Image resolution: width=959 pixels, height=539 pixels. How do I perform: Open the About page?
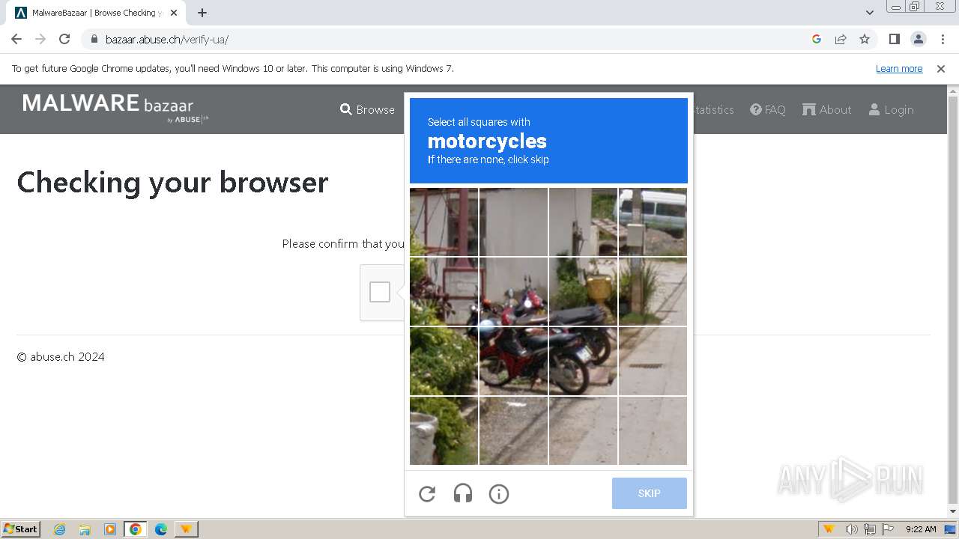click(x=827, y=109)
